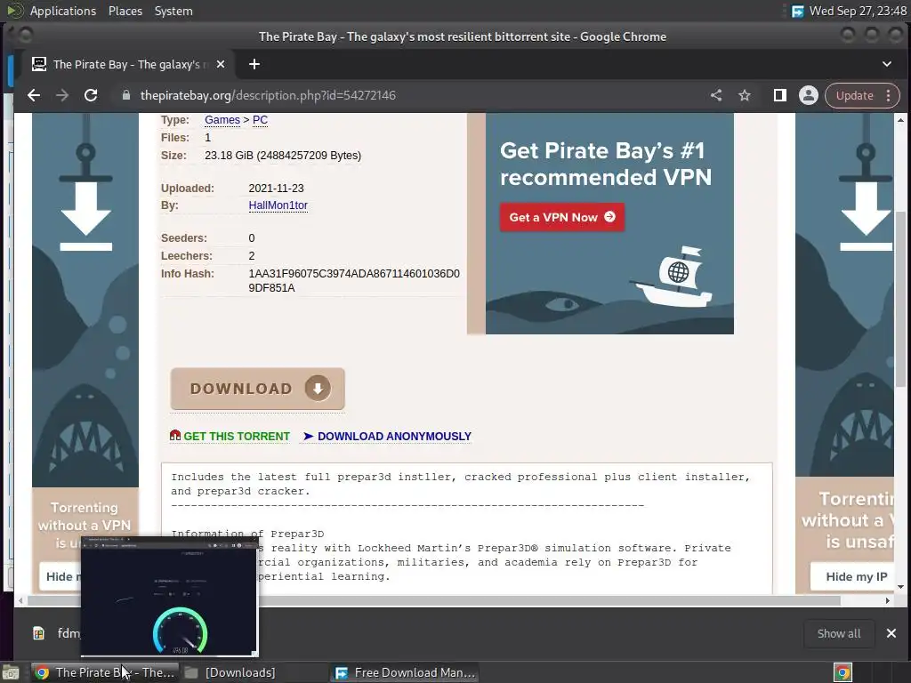This screenshot has height=683, width=911.
Task: Click the padlock site info icon
Action: tap(126, 95)
